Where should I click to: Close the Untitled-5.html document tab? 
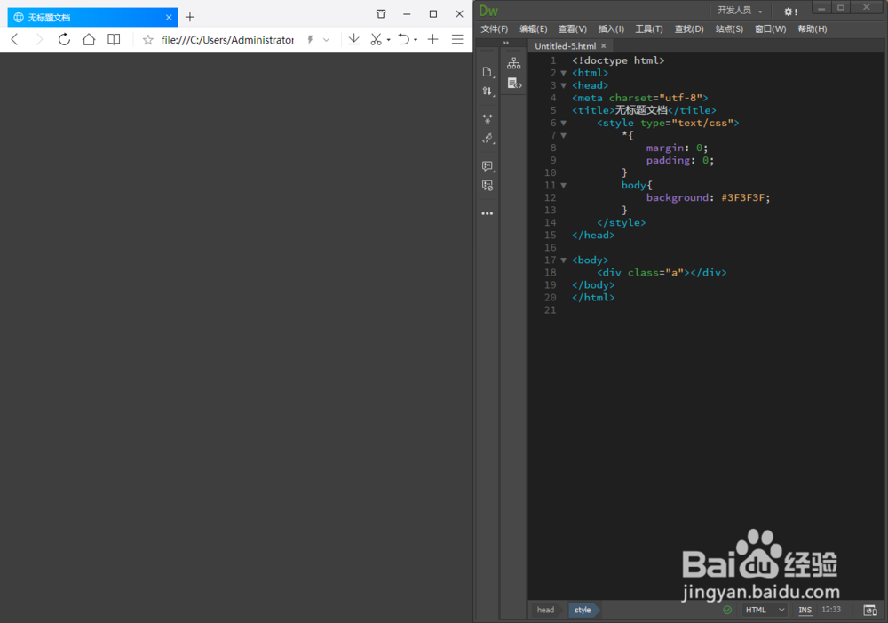point(603,46)
